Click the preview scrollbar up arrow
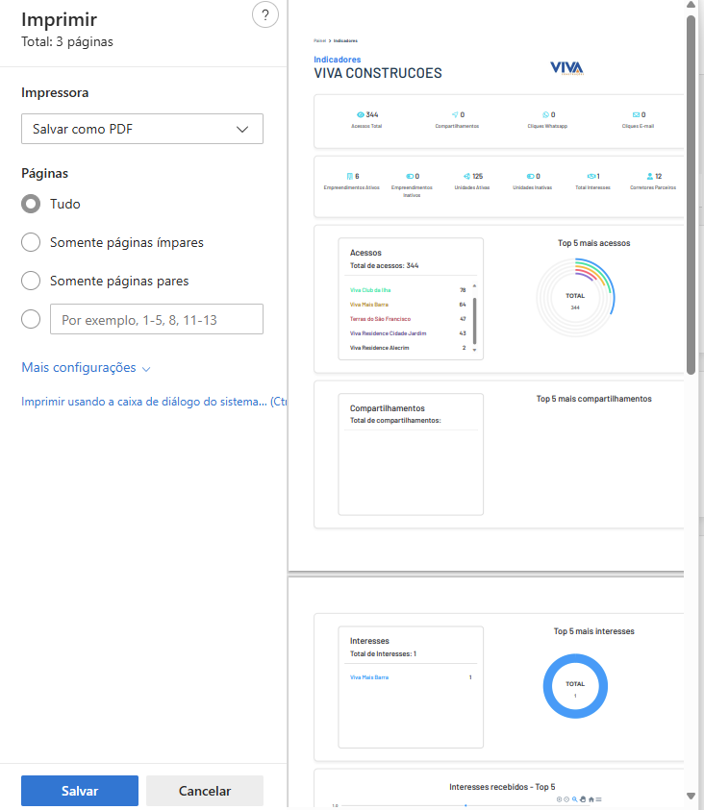The image size is (704, 810). [691, 5]
